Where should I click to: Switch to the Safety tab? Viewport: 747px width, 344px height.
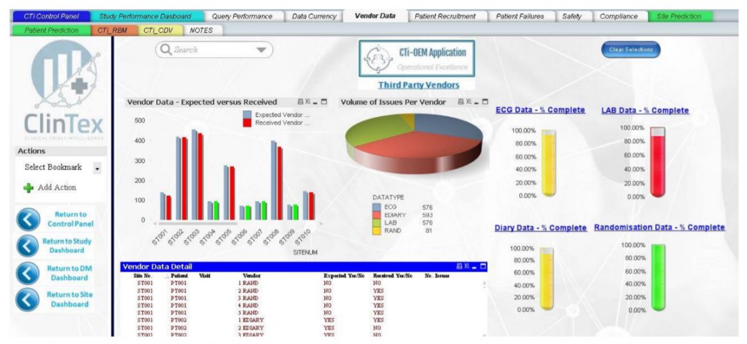tap(571, 17)
